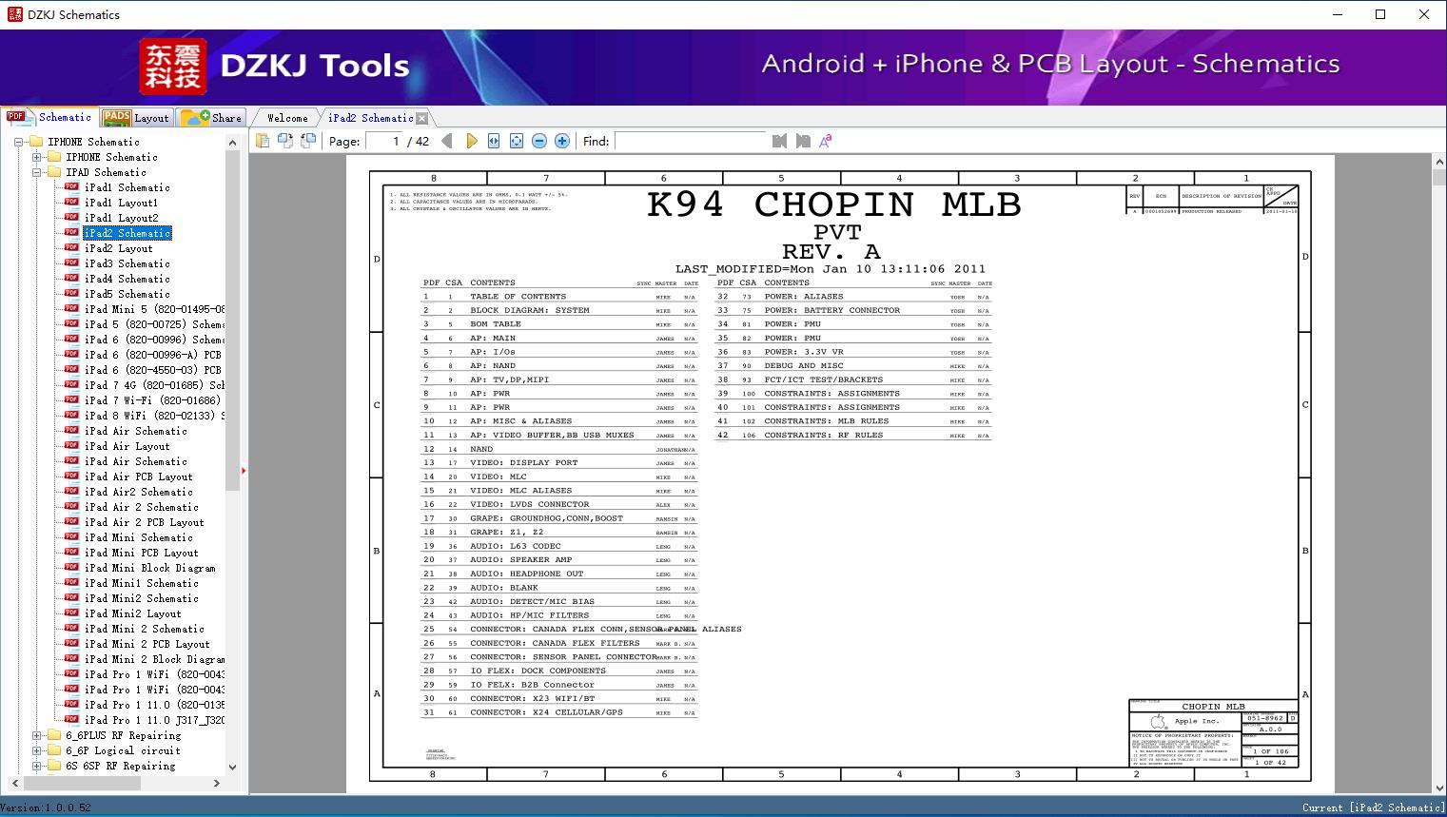The height and width of the screenshot is (817, 1447).
Task: Open iPad Mini 5 (820-01495) item
Action: (154, 309)
